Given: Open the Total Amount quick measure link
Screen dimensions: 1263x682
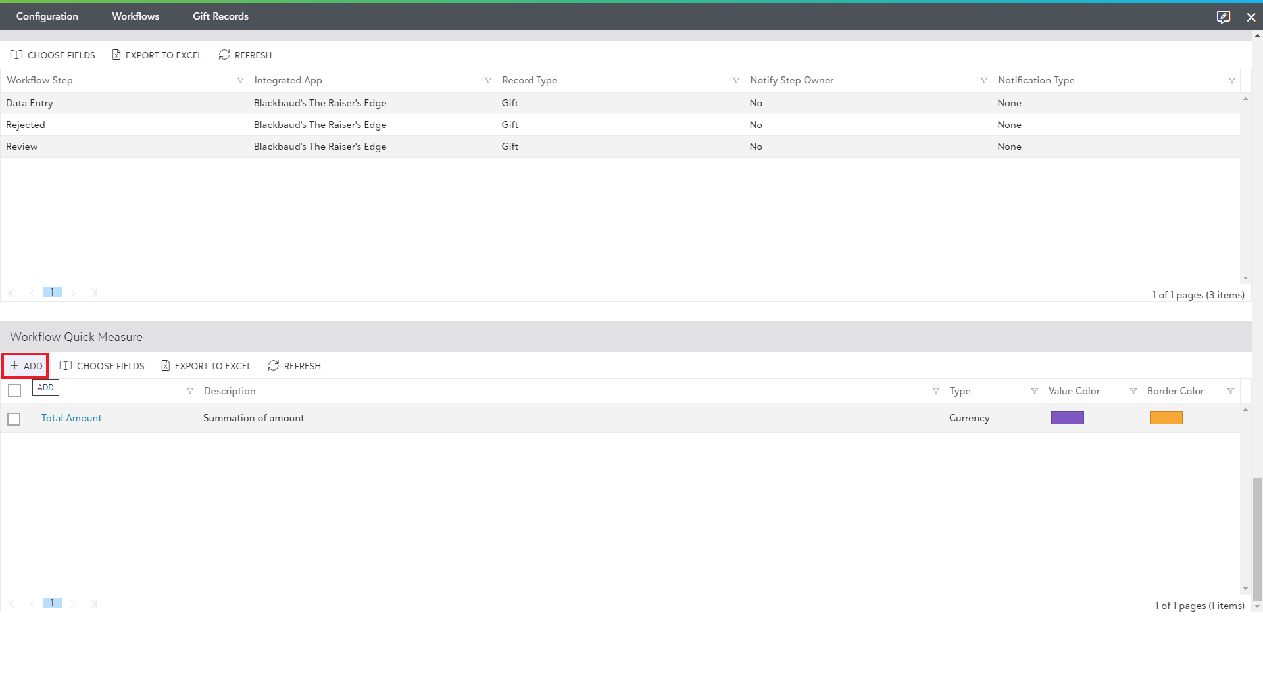Looking at the screenshot, I should tap(72, 418).
